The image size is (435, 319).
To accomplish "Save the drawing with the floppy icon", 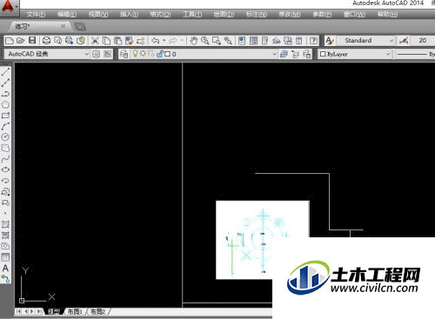I will (32, 41).
